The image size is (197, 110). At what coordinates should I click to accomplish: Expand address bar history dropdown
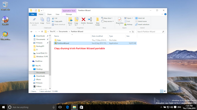coord(130,32)
